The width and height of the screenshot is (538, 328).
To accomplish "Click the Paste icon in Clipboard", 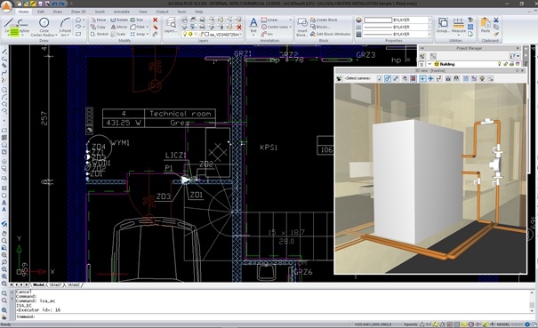I will (486, 25).
